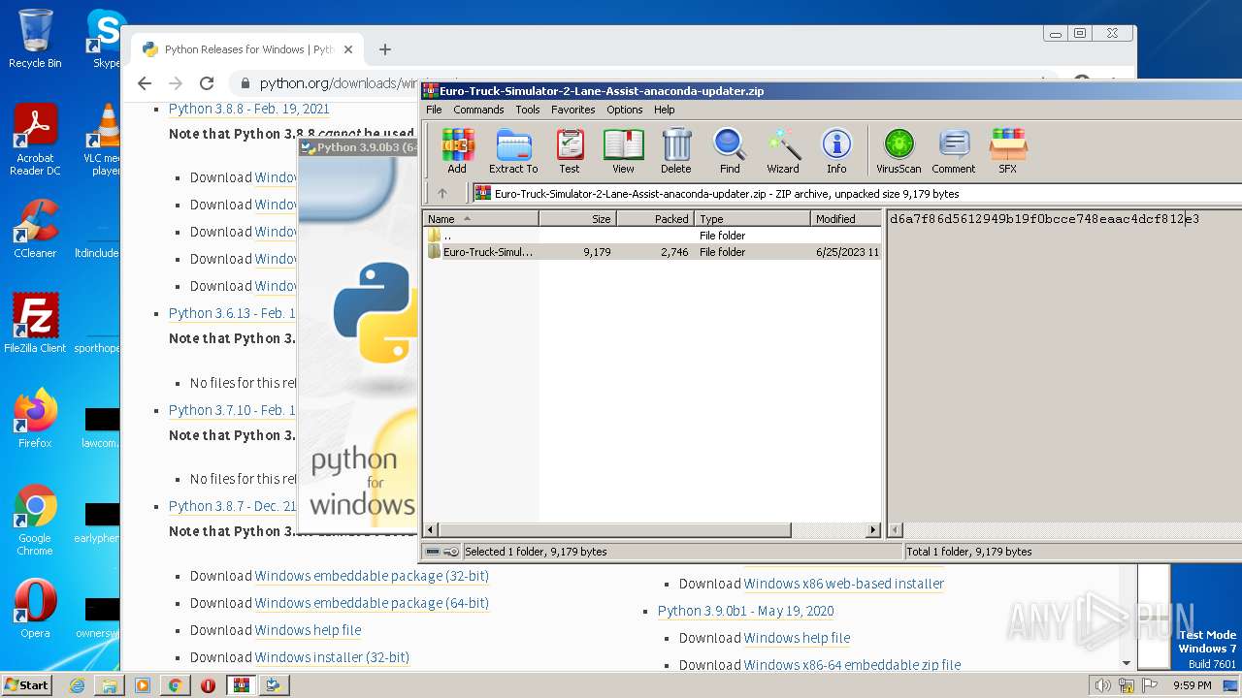Viewport: 1242px width, 698px height.
Task: Reload the python.org page in Chrome
Action: [x=207, y=83]
